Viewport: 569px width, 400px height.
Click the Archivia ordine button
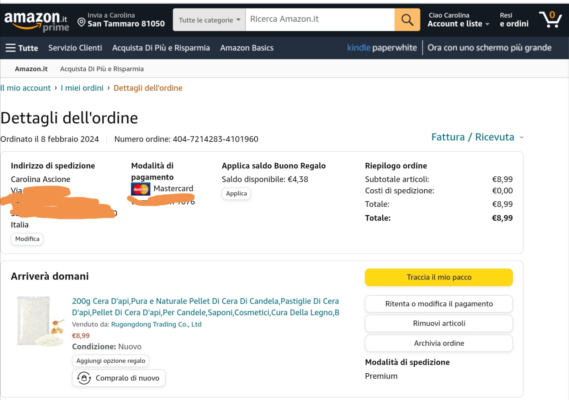(438, 343)
